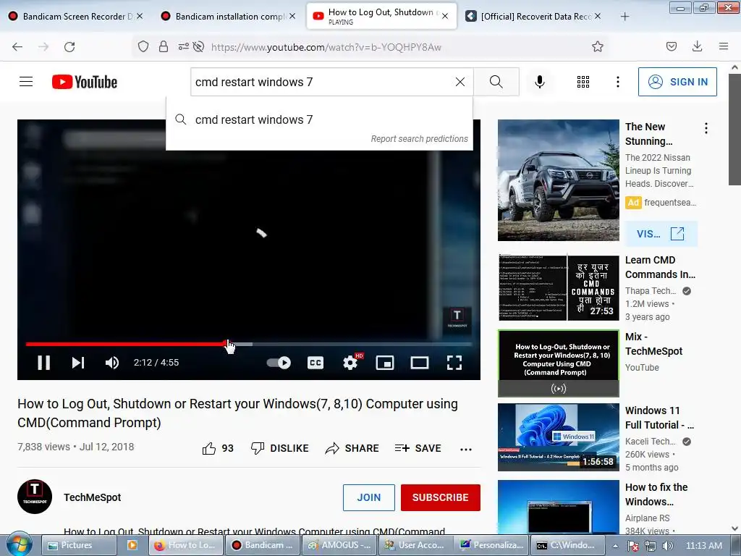
Task: Save the video to a playlist
Action: click(418, 448)
